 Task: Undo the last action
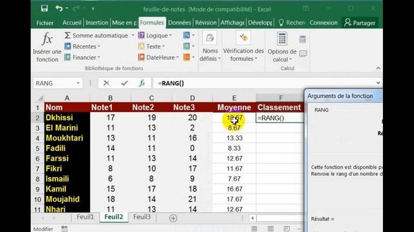(x=59, y=8)
